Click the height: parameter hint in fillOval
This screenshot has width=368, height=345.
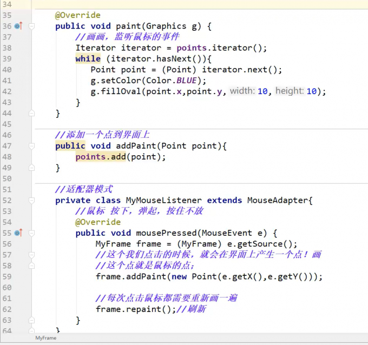pos(289,91)
